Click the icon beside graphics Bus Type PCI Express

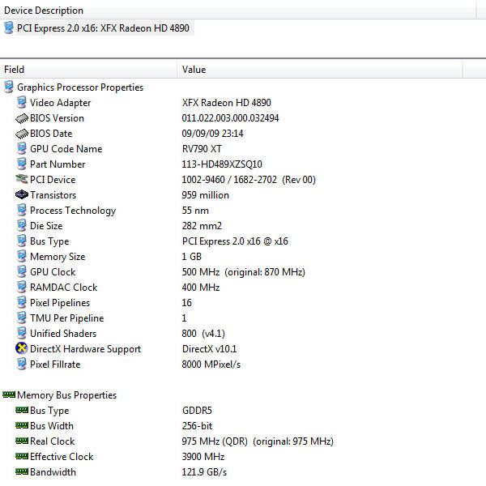point(21,241)
